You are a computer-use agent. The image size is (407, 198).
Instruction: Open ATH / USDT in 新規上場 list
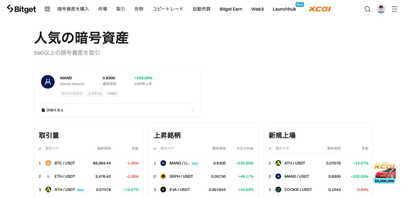point(295,163)
